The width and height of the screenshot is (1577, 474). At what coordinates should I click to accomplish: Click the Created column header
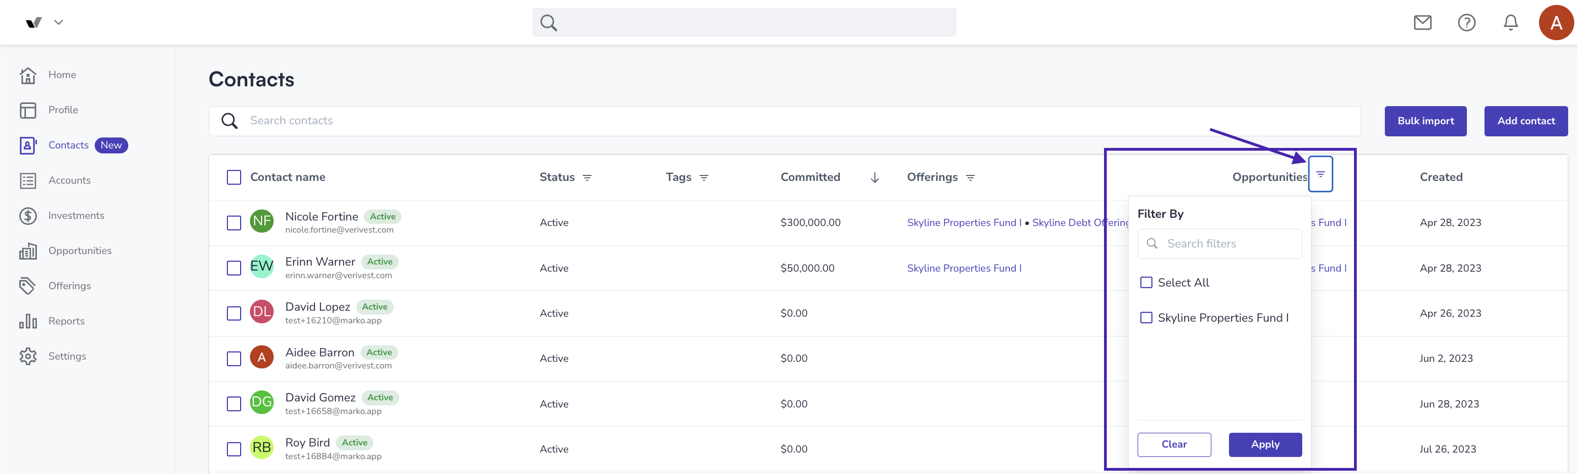click(1441, 178)
